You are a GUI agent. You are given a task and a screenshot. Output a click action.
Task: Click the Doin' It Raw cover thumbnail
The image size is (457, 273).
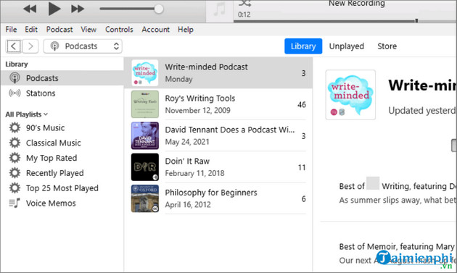coord(145,167)
